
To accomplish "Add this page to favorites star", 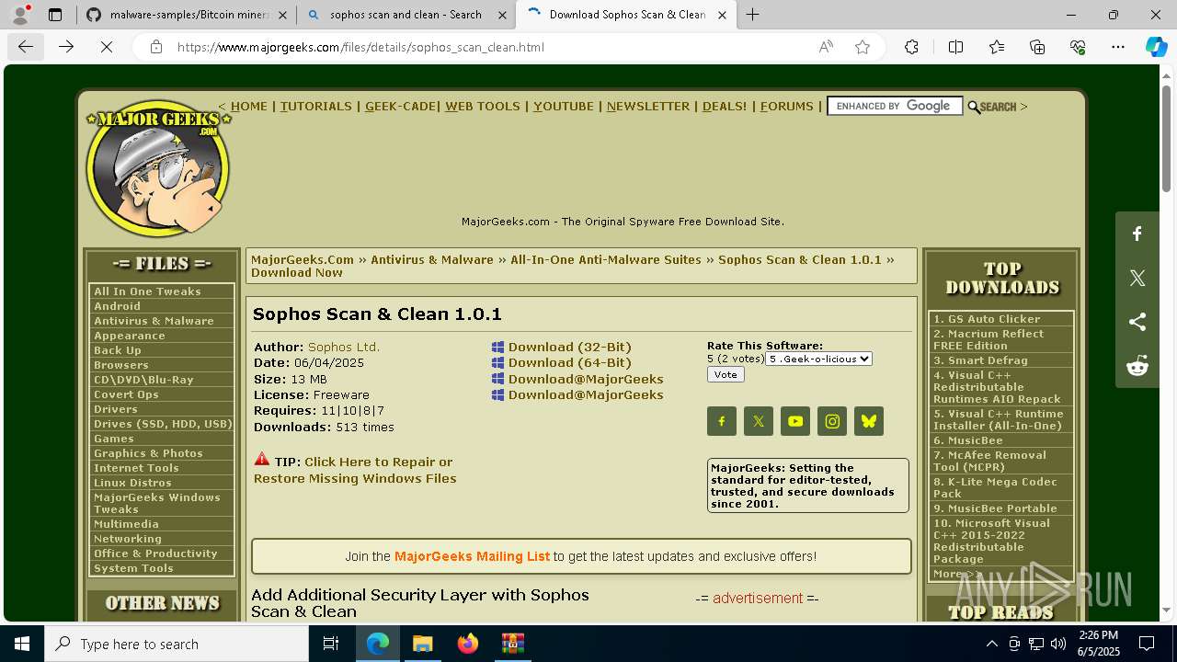I will click(863, 47).
